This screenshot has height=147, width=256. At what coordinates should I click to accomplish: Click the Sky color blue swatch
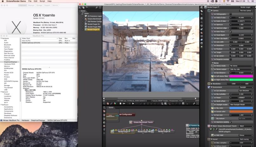pyautogui.click(x=241, y=108)
